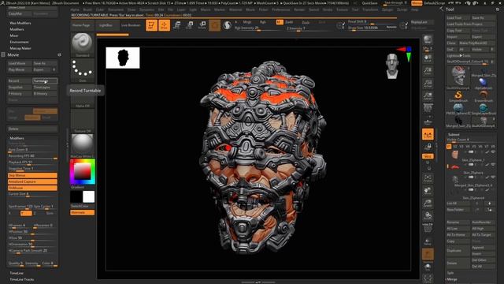Collapse the Subtool section
Screen dimensions: 504x284
point(454,134)
